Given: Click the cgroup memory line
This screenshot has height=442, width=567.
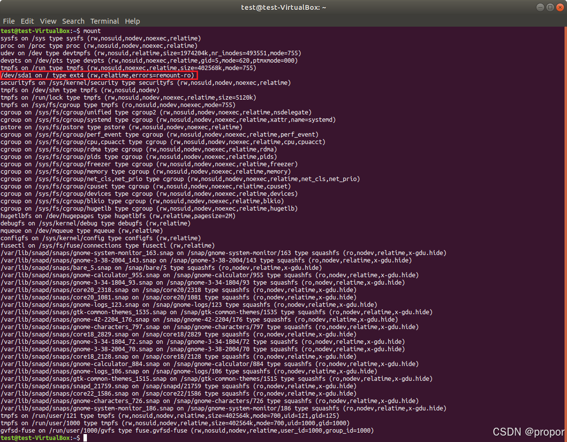Looking at the screenshot, I should (146, 172).
